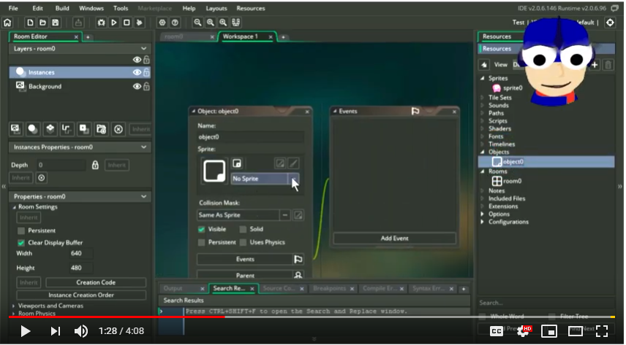Viewport: 626px width, 345px height.
Task: Reset workspace zoom with middle magnifier
Action: tap(211, 23)
